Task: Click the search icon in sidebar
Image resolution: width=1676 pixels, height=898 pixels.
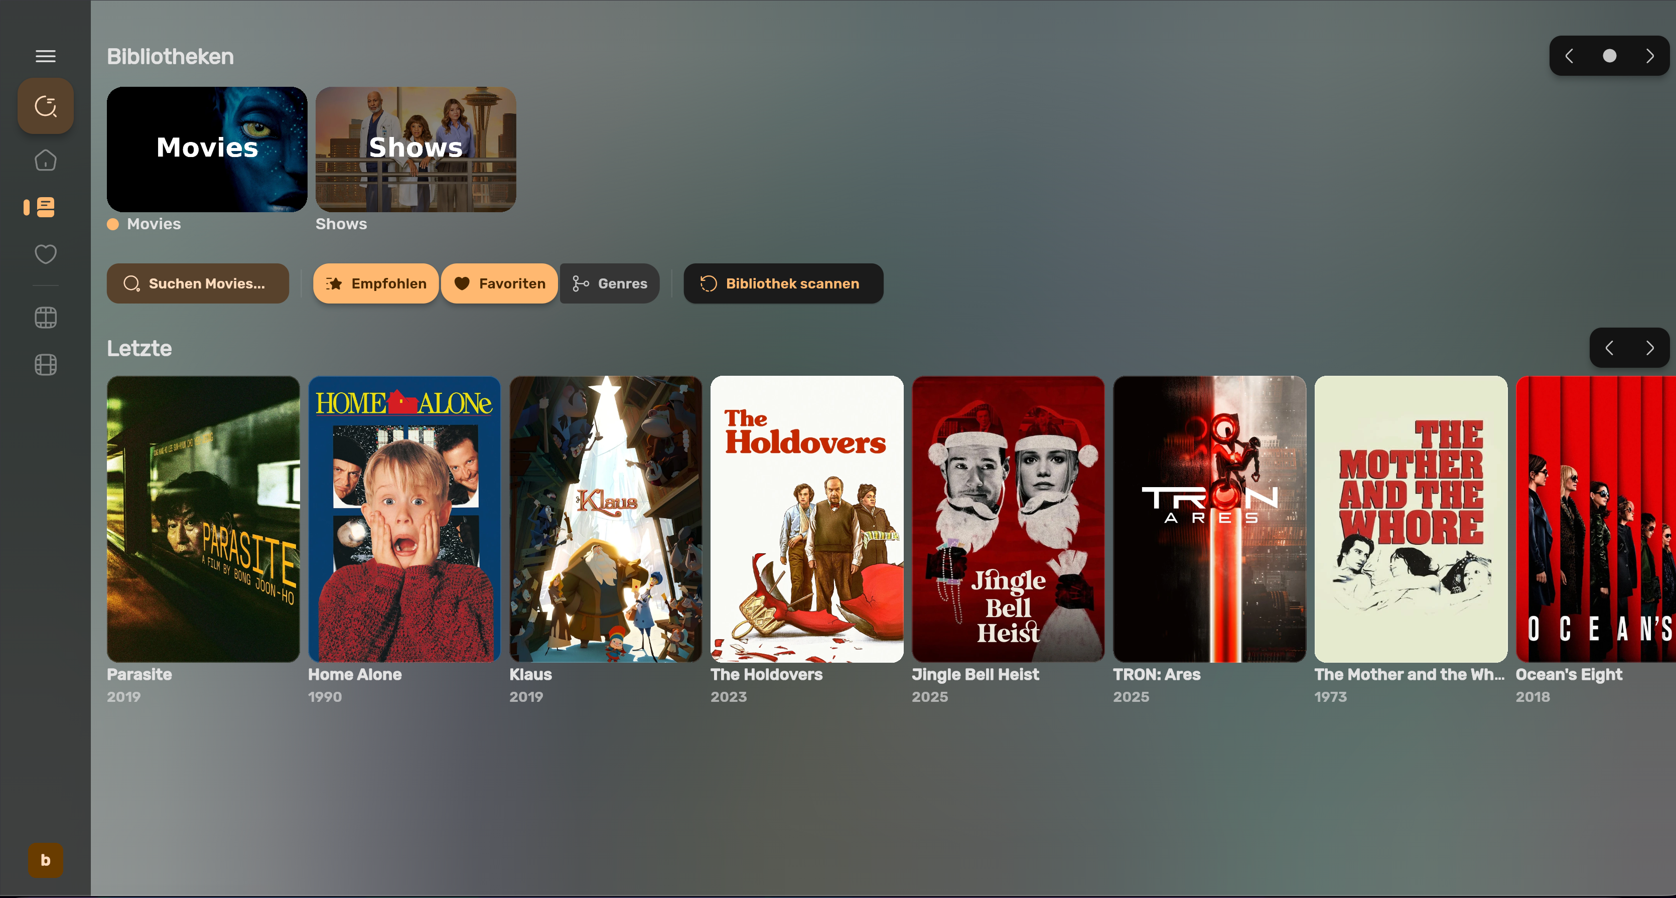Action: [x=46, y=106]
